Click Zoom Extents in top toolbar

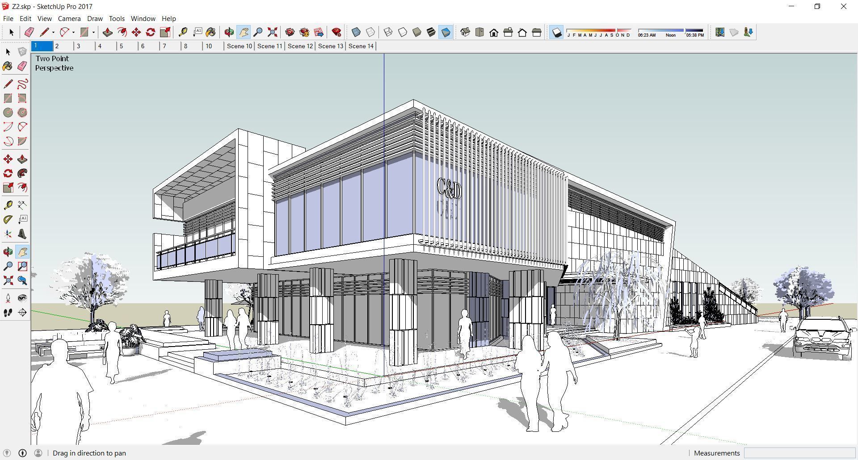pyautogui.click(x=272, y=32)
